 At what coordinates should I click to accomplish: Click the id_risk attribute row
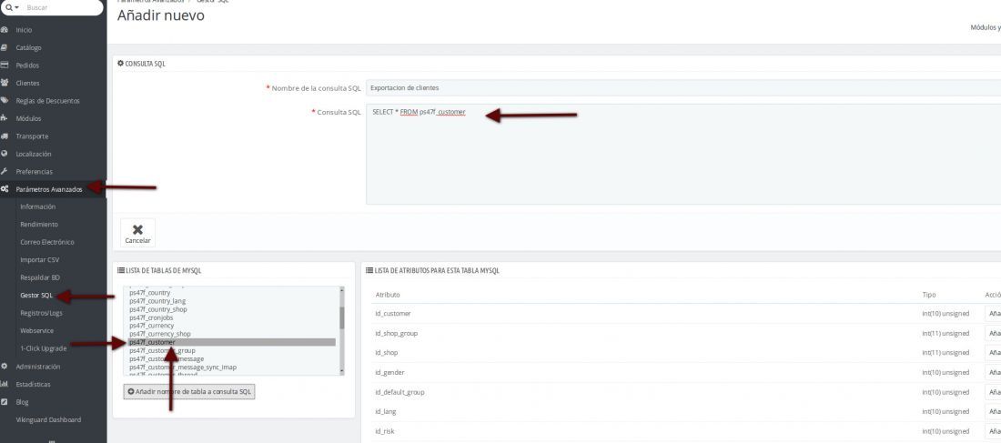point(684,431)
